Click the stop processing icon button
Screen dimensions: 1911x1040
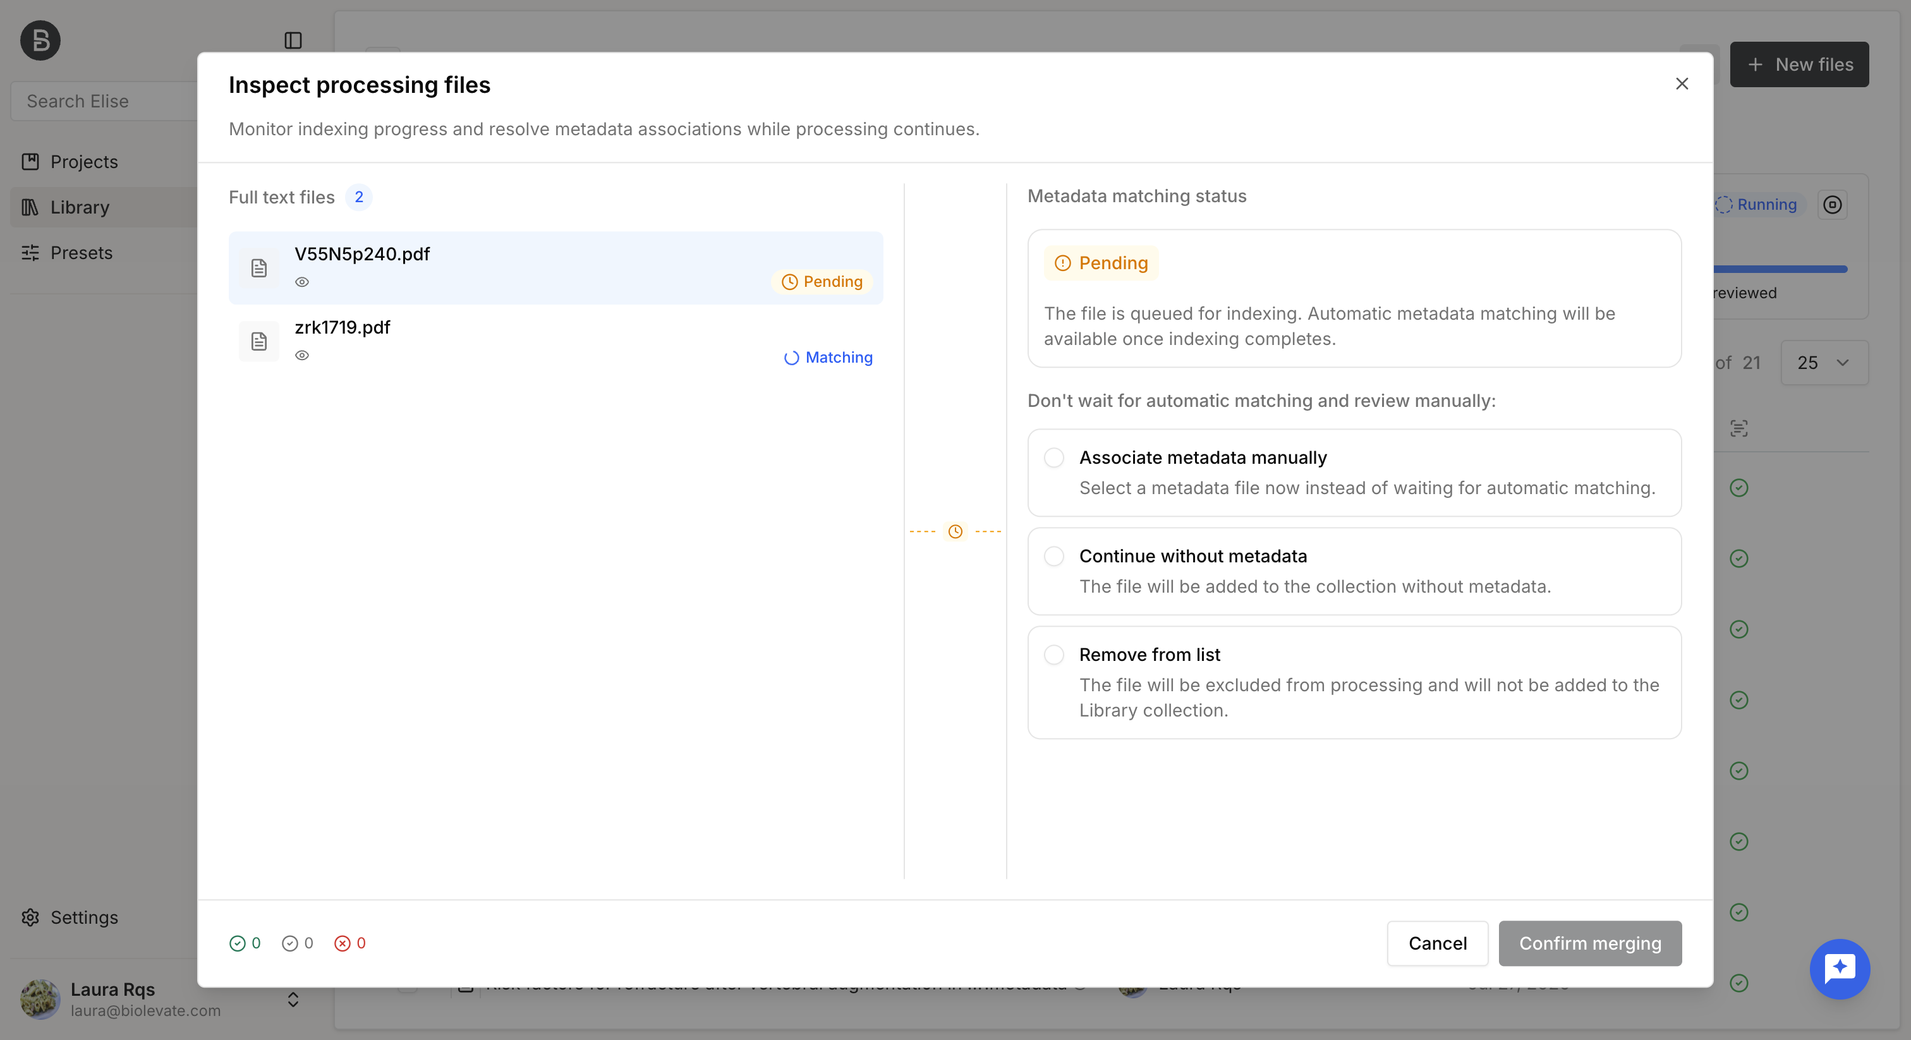[x=1833, y=205]
